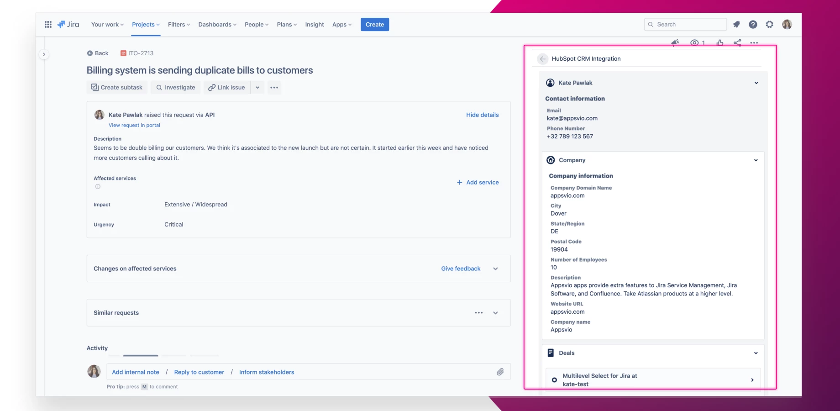Toggle the watch issue eye icon

[694, 42]
